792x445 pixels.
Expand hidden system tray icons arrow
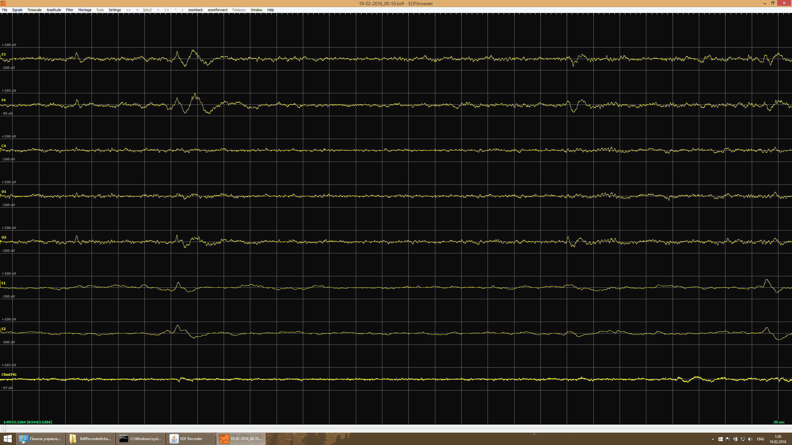point(713,439)
